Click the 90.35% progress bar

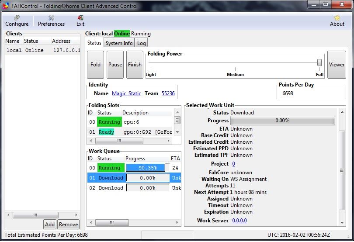tap(148, 168)
